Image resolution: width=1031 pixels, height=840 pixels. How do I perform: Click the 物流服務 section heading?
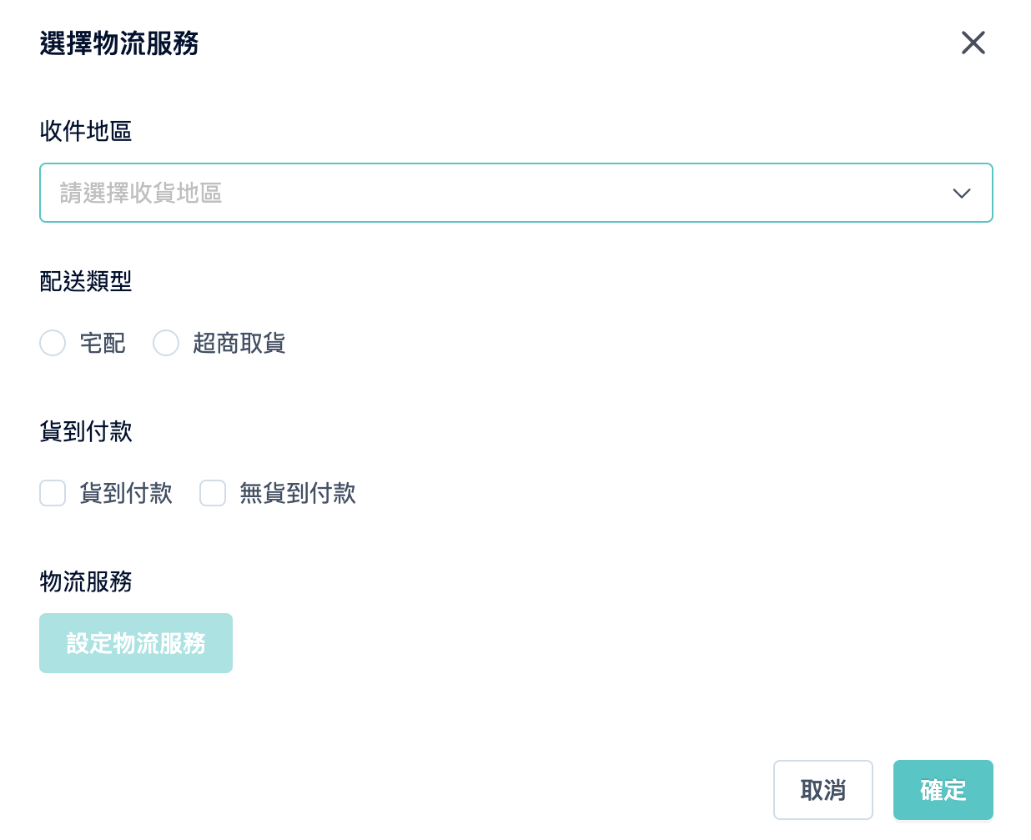[x=86, y=581]
